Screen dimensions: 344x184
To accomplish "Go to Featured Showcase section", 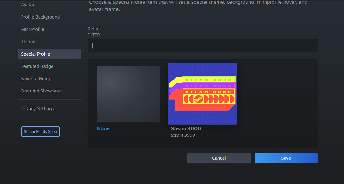I will pos(41,91).
